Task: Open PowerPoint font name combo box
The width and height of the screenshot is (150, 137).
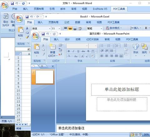Action: coord(77,46)
